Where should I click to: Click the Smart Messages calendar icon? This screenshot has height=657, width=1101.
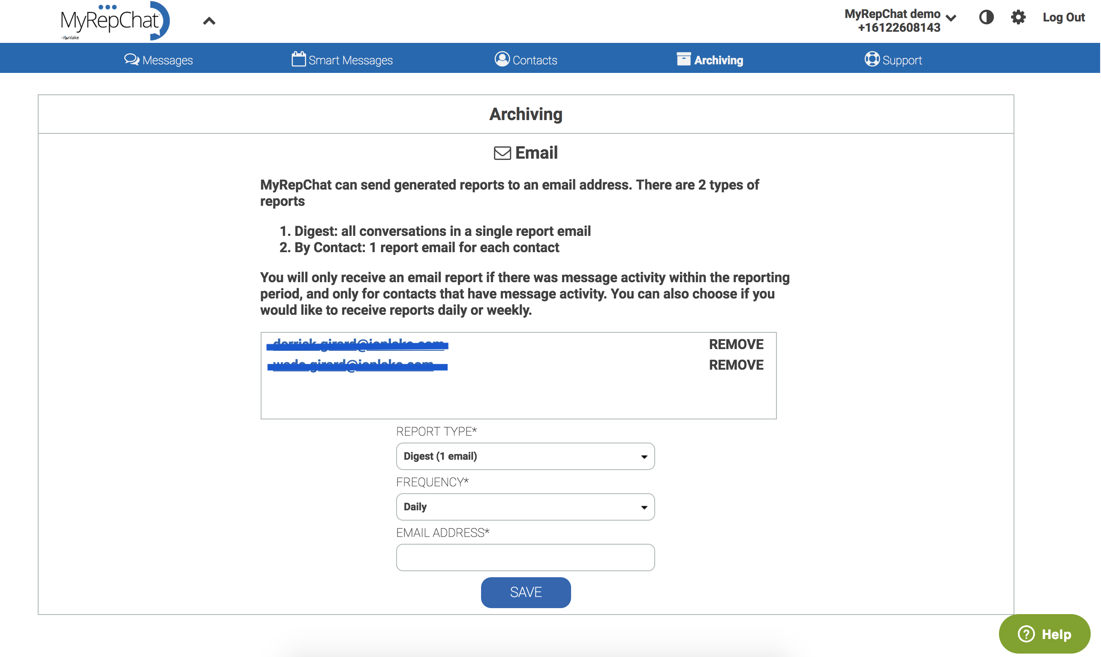click(x=299, y=59)
